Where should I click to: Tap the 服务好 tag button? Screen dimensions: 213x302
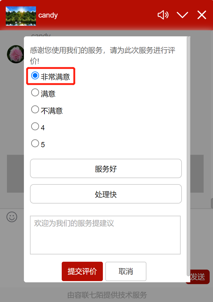[x=106, y=169]
